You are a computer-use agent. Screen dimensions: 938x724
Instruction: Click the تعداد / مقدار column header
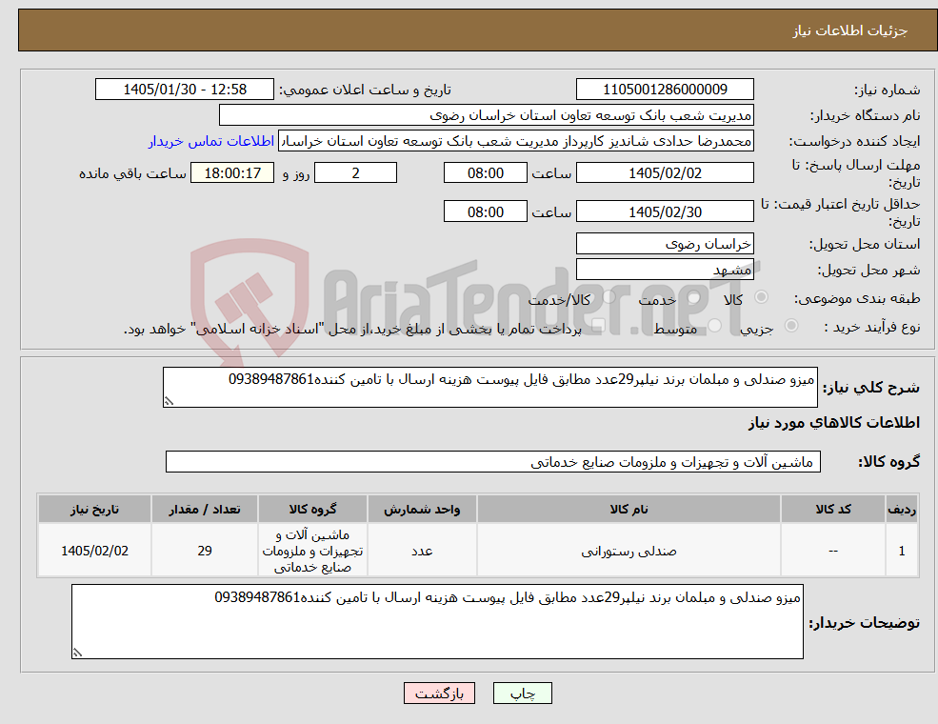pyautogui.click(x=205, y=510)
